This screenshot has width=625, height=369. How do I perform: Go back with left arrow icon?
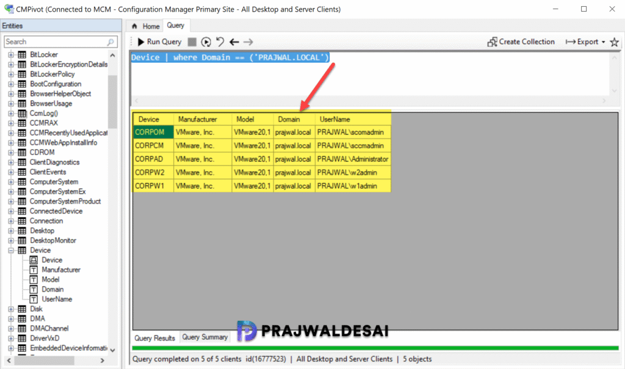coord(234,42)
